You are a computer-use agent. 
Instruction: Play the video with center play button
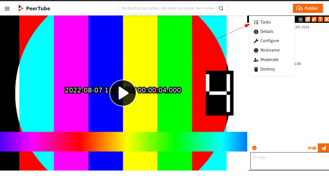pyautogui.click(x=123, y=93)
